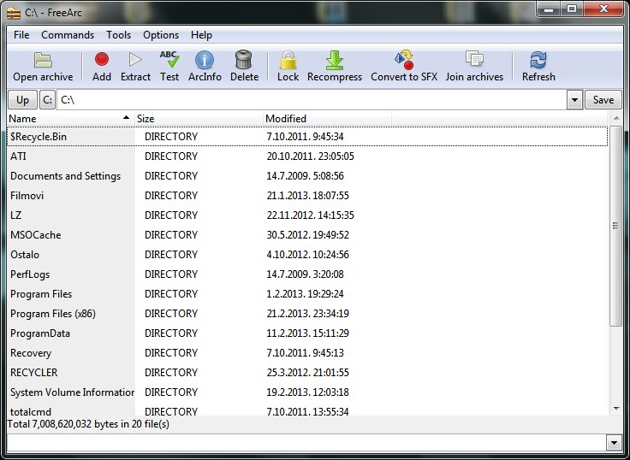Click modified date 4.10.2012. 10:24:56

pos(308,255)
